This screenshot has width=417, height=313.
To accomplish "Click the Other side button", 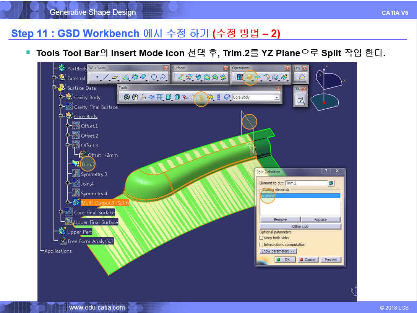I will coord(300,227).
